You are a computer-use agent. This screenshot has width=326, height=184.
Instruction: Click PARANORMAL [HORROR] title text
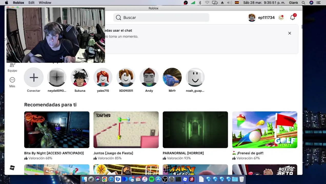point(183,153)
